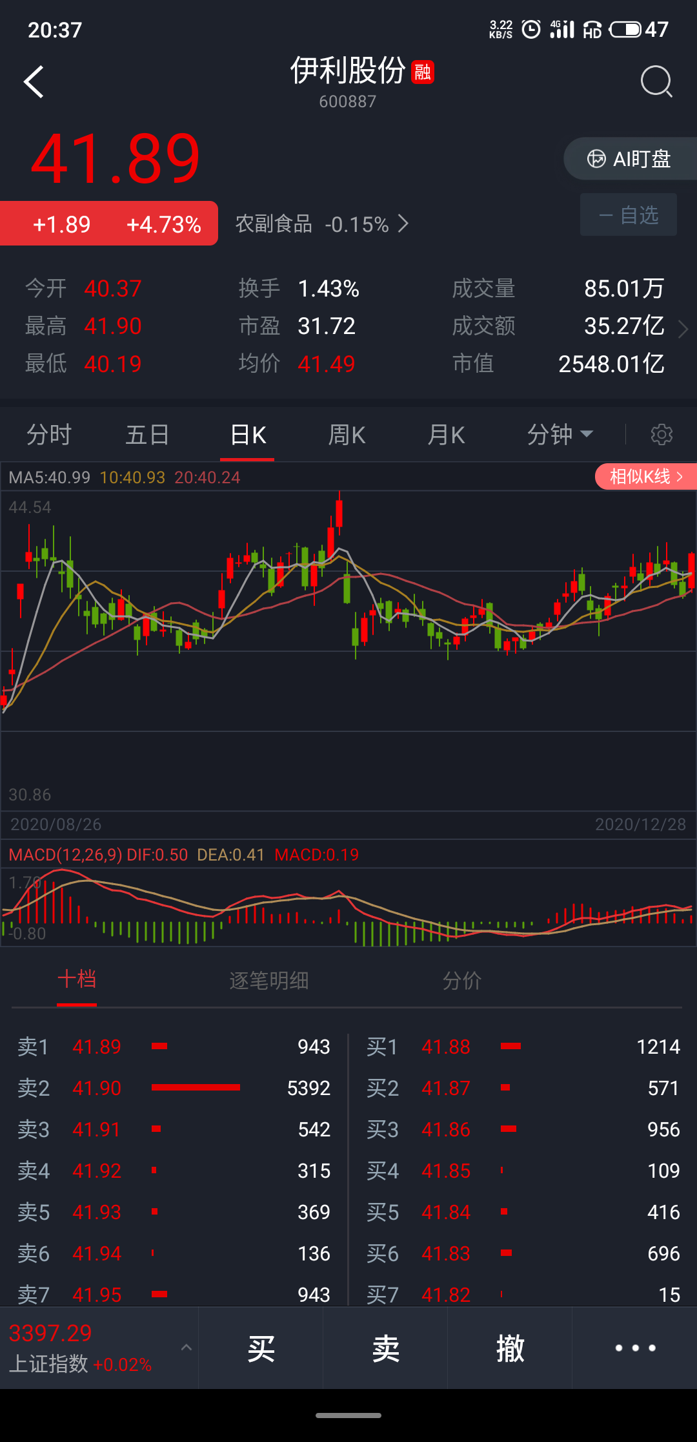
Task: Switch to 分价 tab
Action: [x=462, y=981]
